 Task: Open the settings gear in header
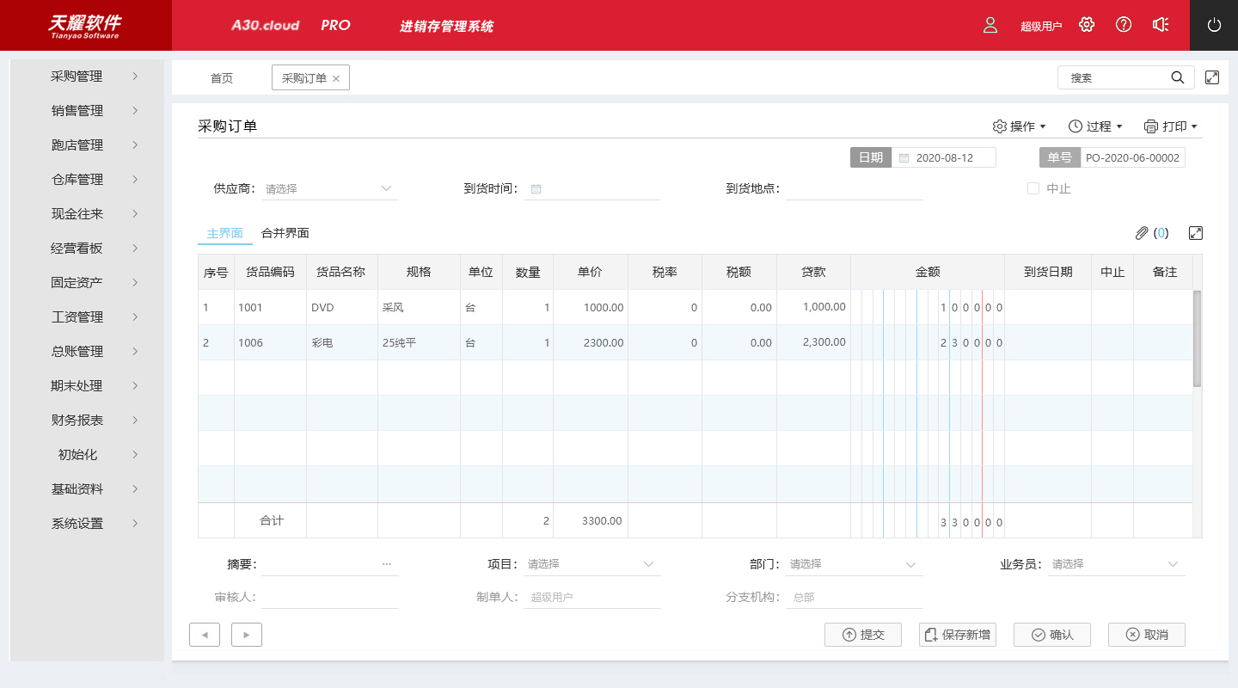[1087, 25]
